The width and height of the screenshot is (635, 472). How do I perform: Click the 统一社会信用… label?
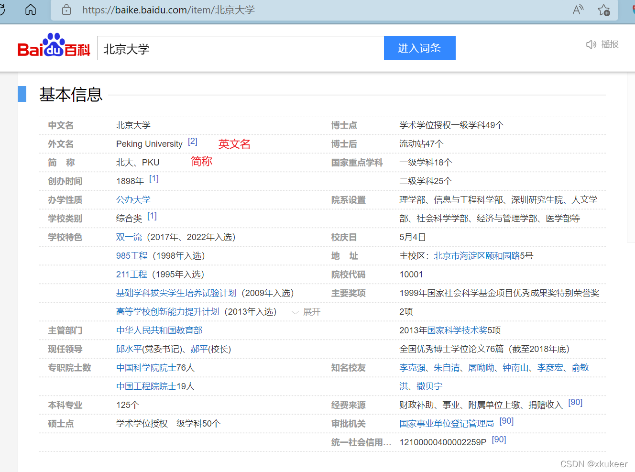[x=361, y=442]
